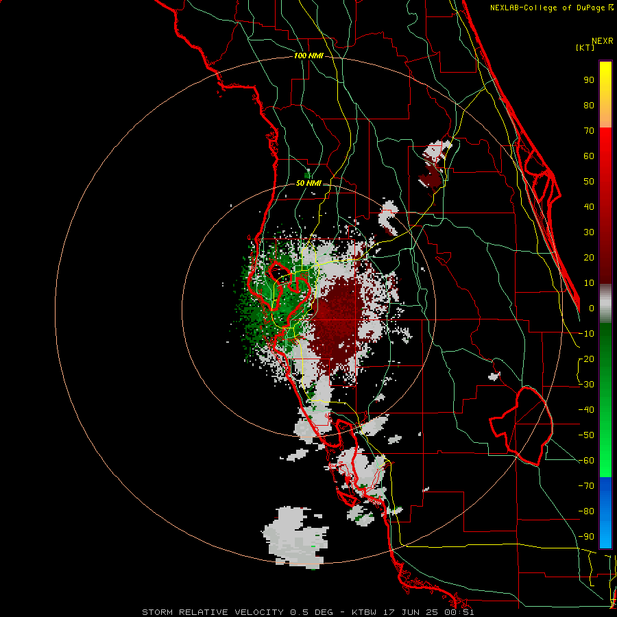
Task: Select the 100 NMI range ring label
Action: [308, 56]
